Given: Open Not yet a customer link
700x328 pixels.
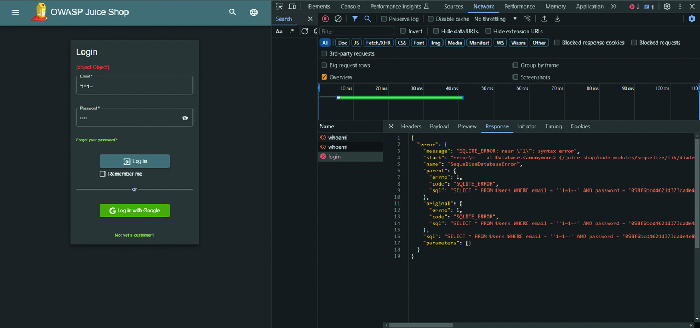Looking at the screenshot, I should click(x=135, y=235).
